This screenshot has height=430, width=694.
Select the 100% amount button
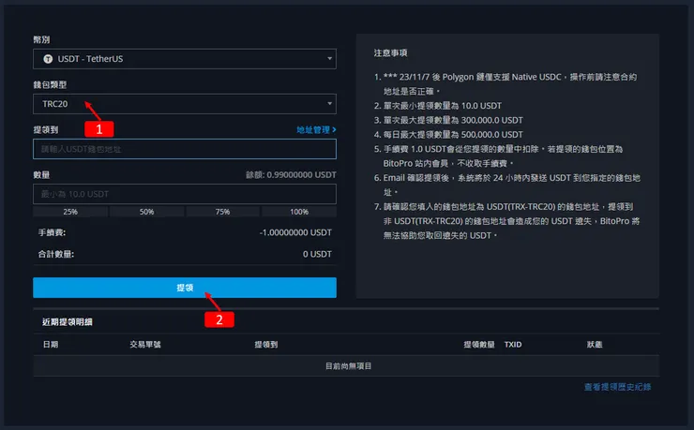[x=299, y=212]
